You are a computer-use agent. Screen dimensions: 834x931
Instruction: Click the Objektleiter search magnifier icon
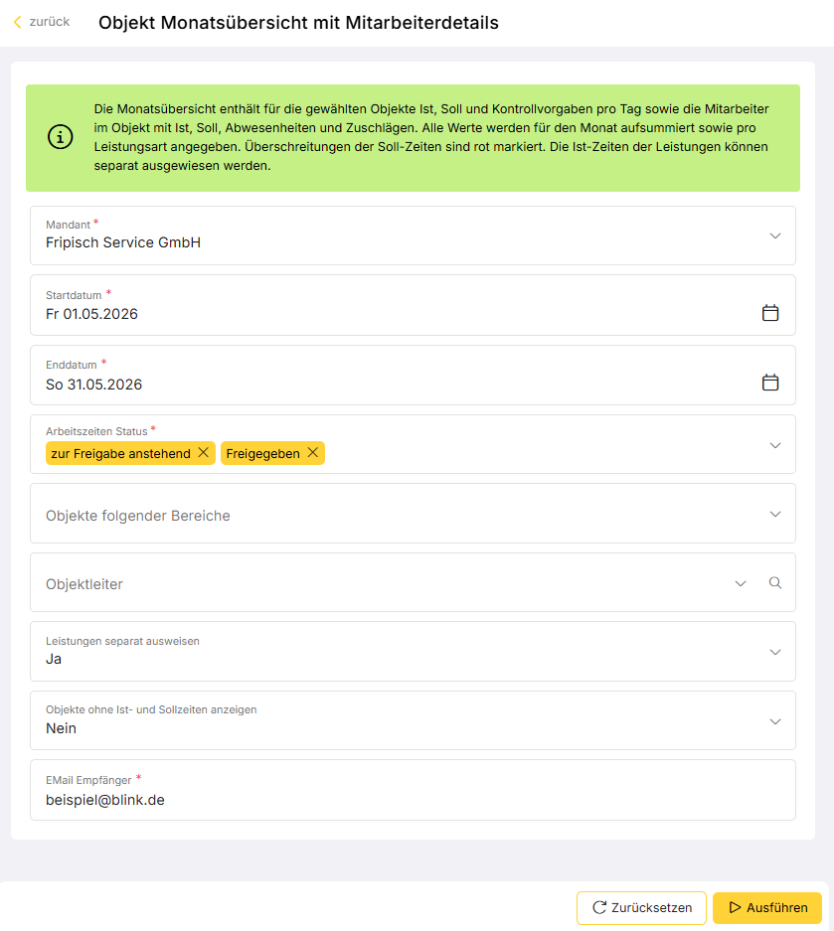[x=775, y=582]
